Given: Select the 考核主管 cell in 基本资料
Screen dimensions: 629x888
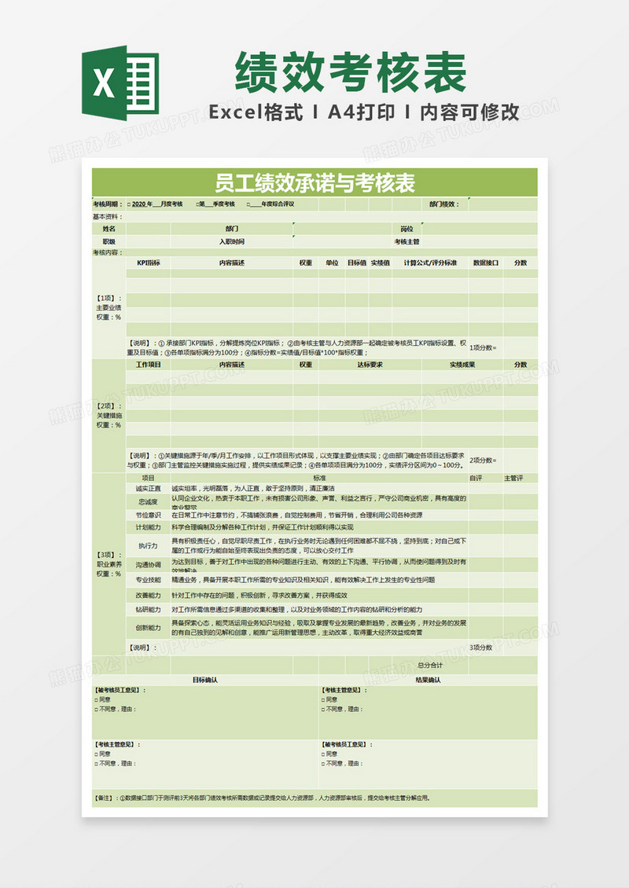Looking at the screenshot, I should tap(406, 242).
